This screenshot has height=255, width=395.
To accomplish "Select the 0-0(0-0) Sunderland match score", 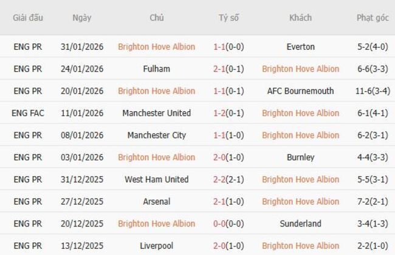I will 228,223.
